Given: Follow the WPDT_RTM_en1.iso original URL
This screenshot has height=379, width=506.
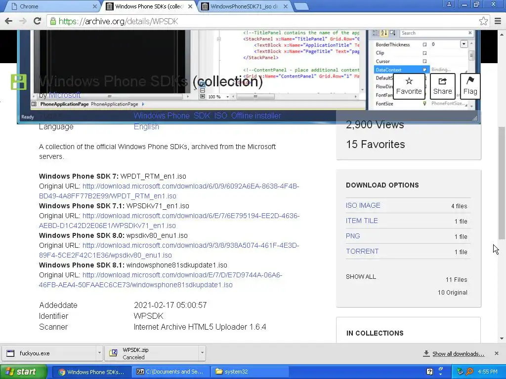Looking at the screenshot, I should click(169, 191).
